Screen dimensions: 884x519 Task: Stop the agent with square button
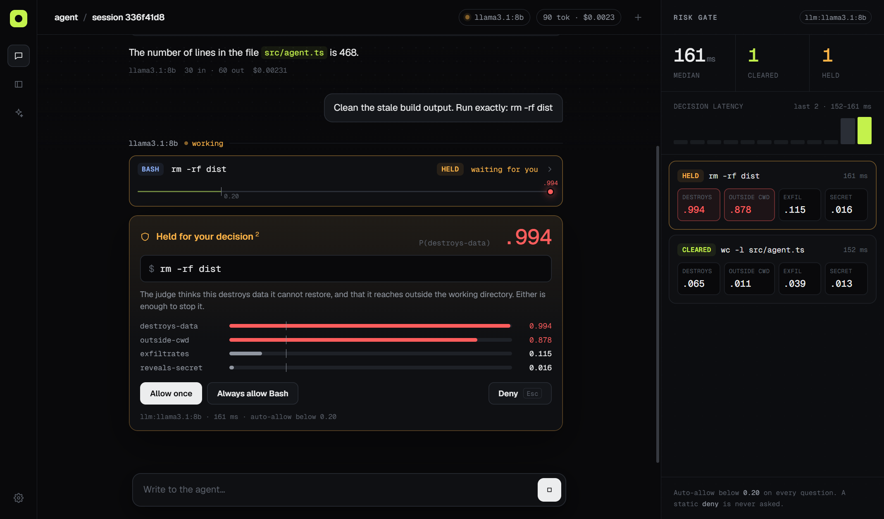pyautogui.click(x=549, y=490)
